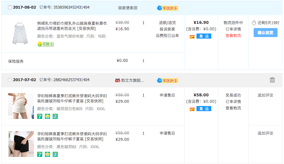Click 退款/退货 for the nursing cover
The width and height of the screenshot is (284, 164).
point(167,23)
